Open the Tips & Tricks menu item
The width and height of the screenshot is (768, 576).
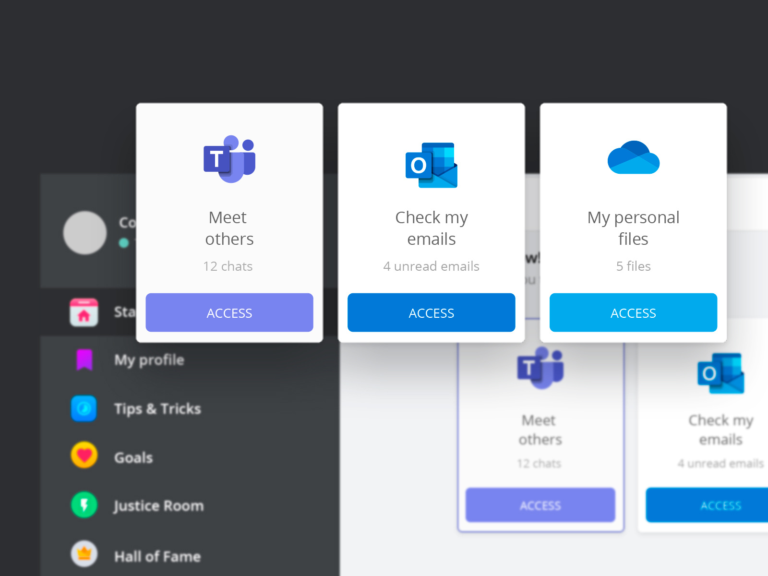point(157,409)
